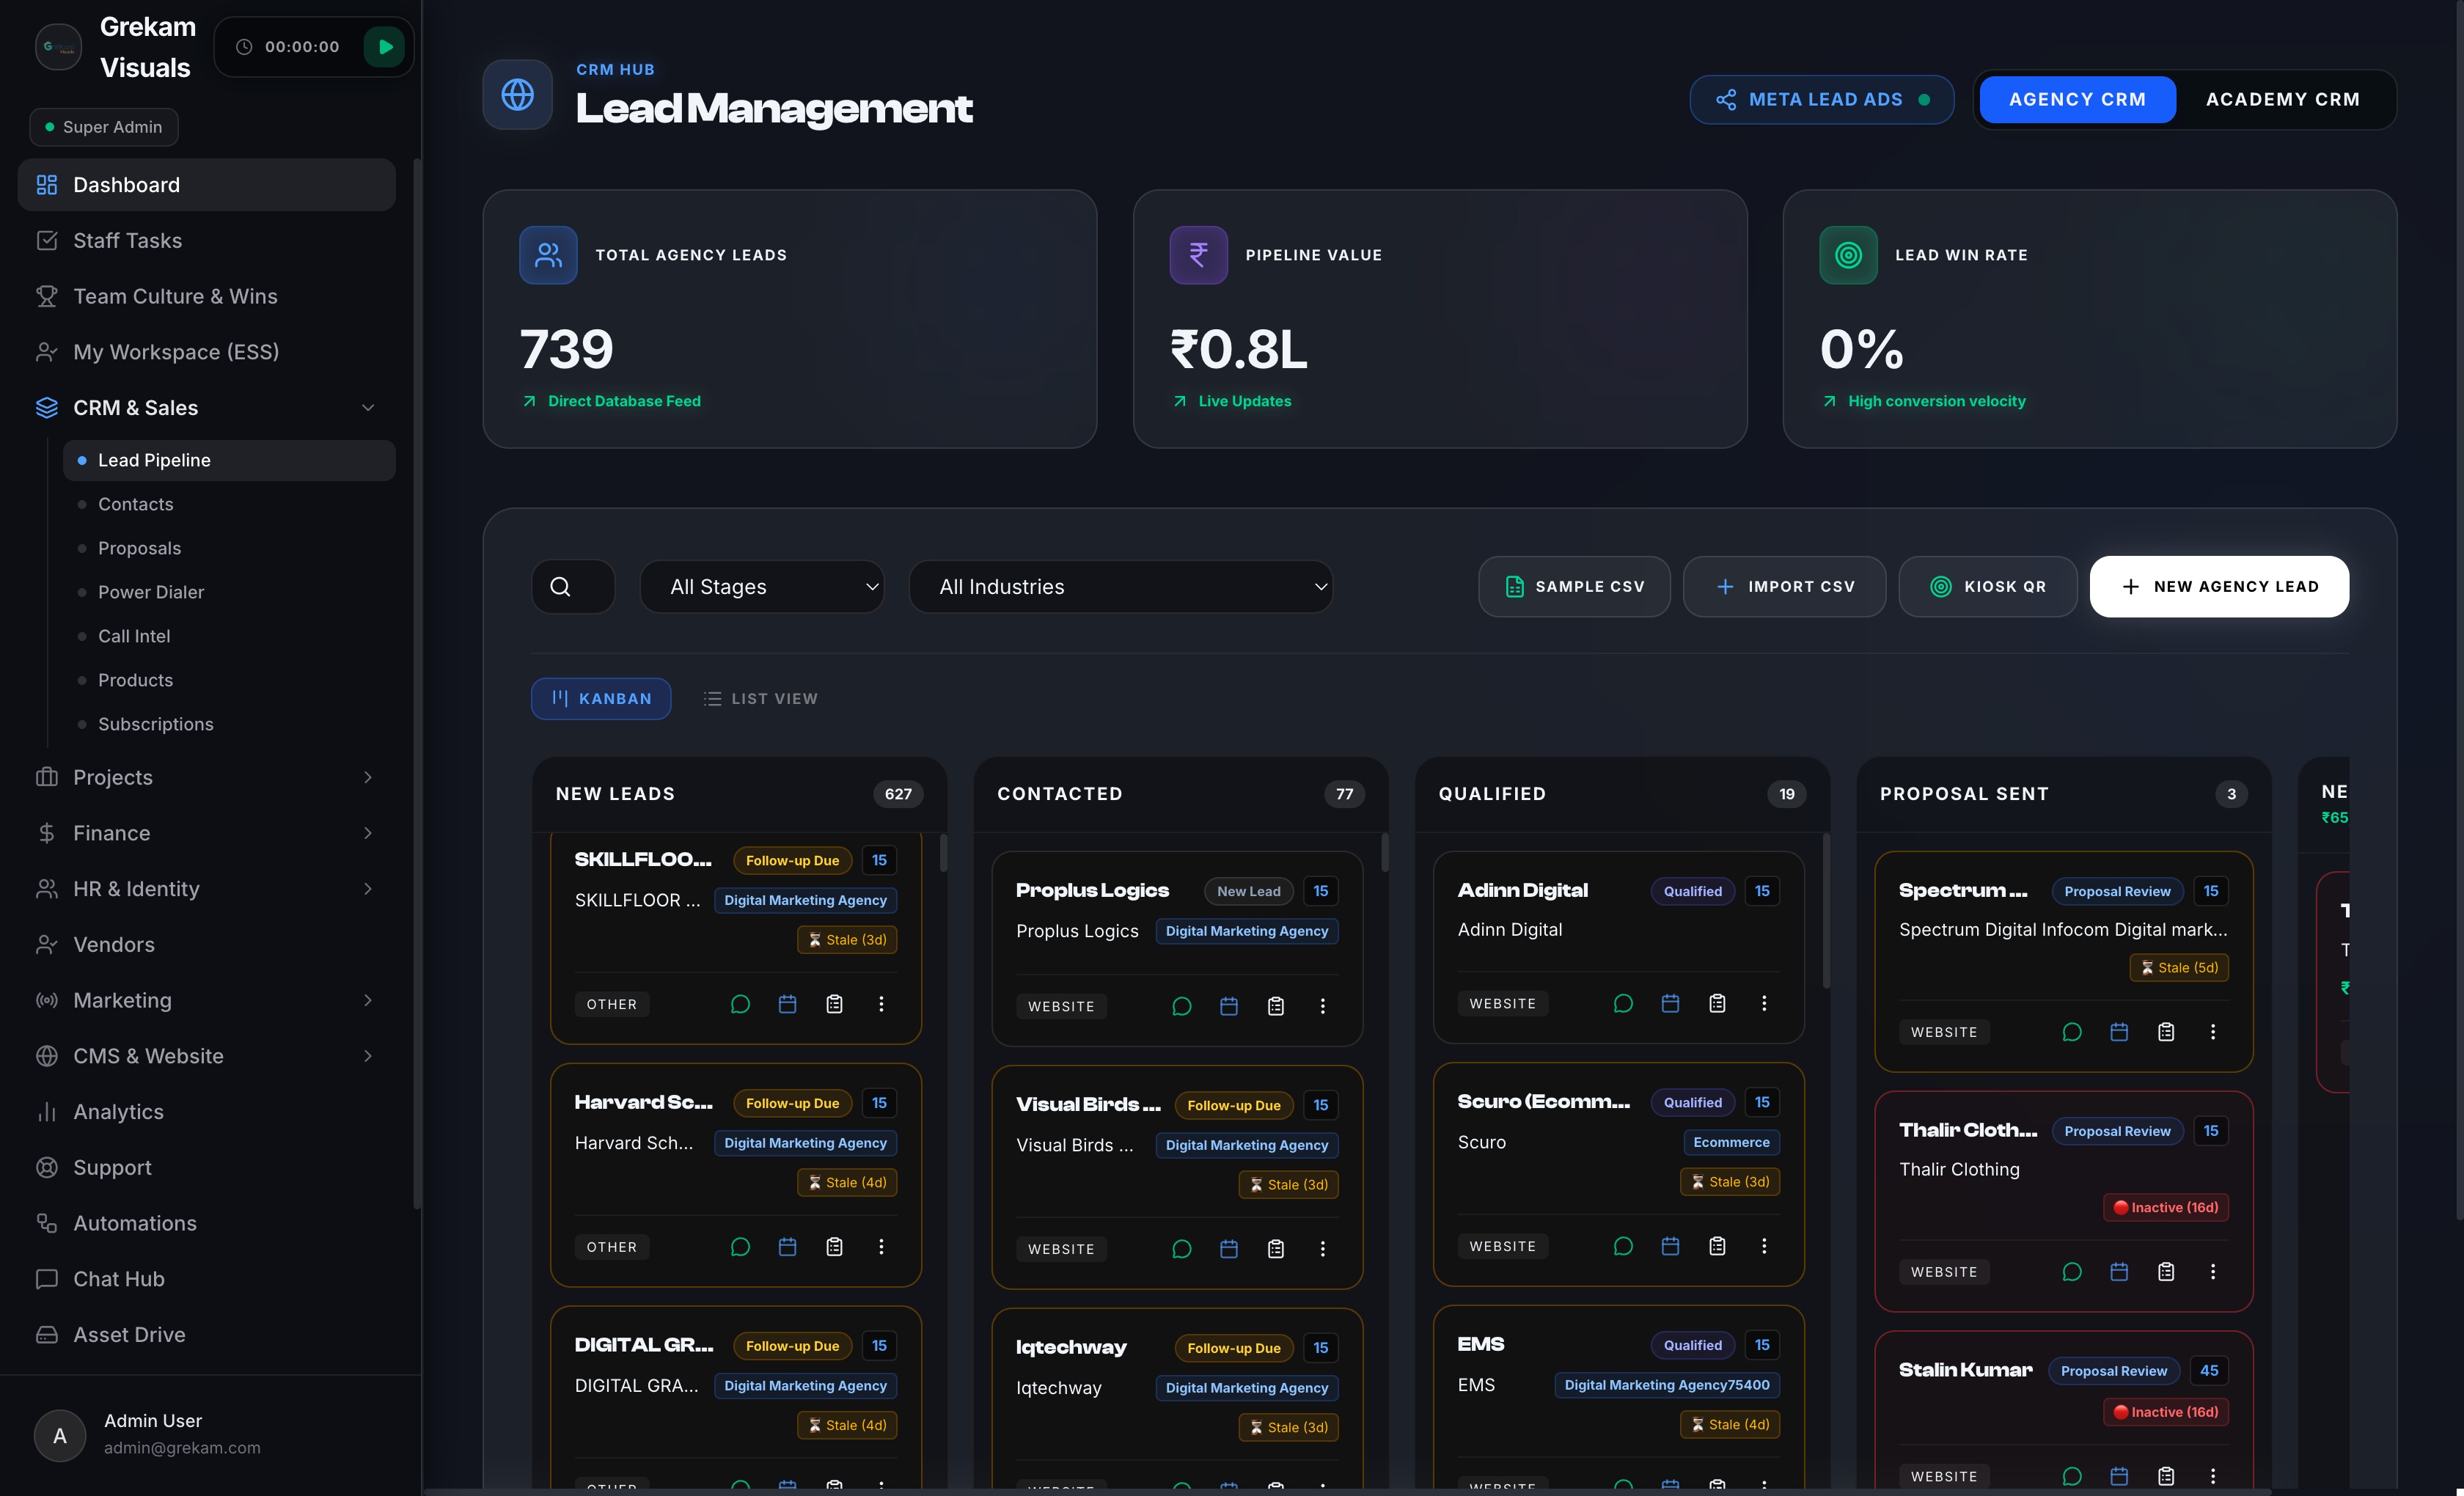Open Staff Tasks in sidebar

(x=206, y=240)
